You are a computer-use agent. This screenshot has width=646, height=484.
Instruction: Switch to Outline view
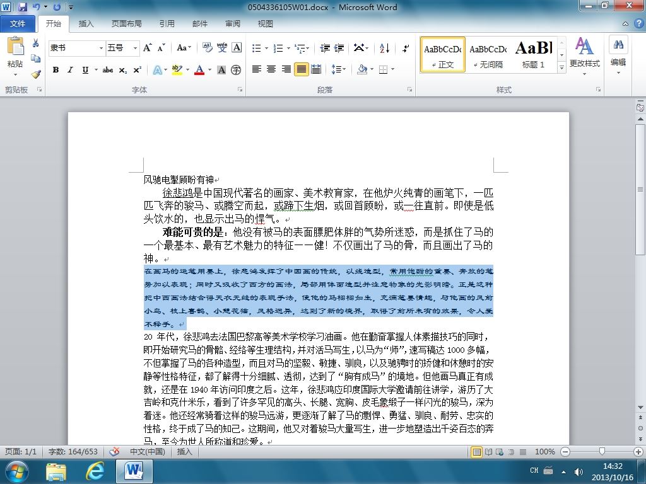(511, 452)
